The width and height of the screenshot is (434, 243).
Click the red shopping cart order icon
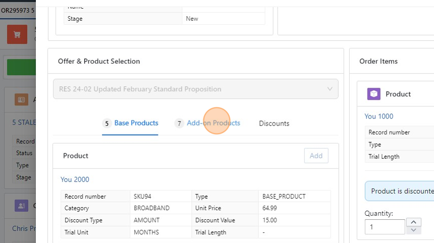(x=17, y=35)
